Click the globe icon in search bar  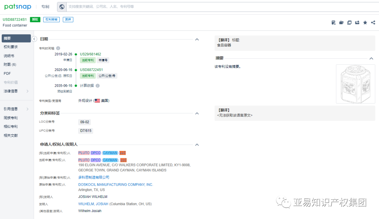coord(62,7)
